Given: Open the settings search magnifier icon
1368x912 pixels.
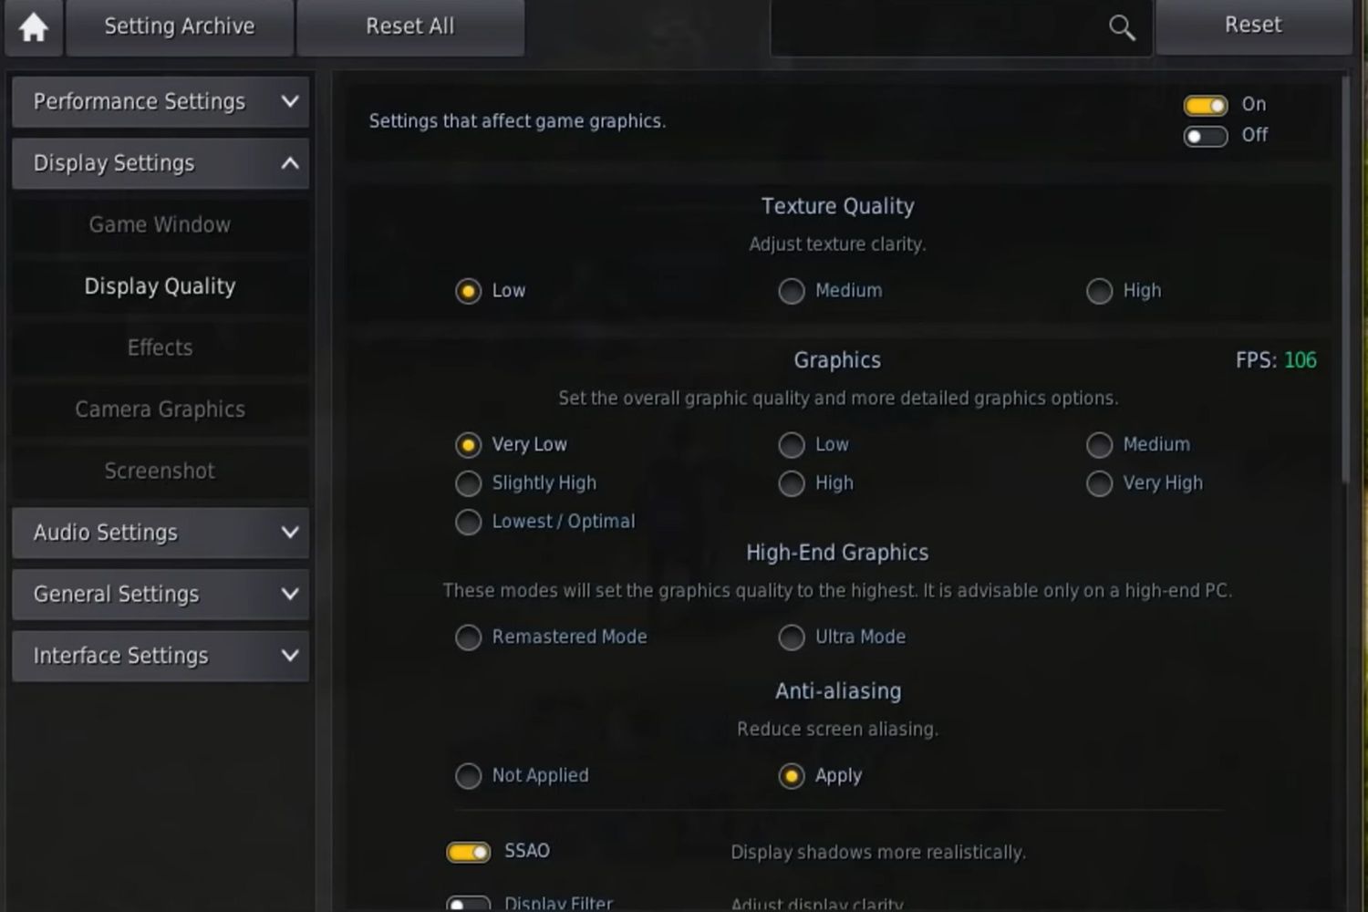Looking at the screenshot, I should click(x=1121, y=27).
